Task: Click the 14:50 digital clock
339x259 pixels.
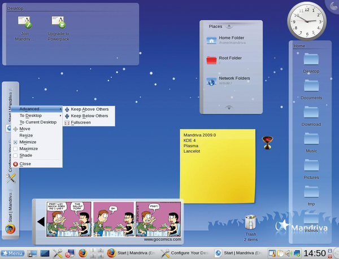Action: [x=315, y=253]
